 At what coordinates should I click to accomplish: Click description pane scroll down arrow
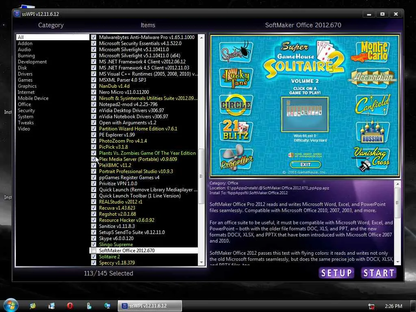point(397,262)
